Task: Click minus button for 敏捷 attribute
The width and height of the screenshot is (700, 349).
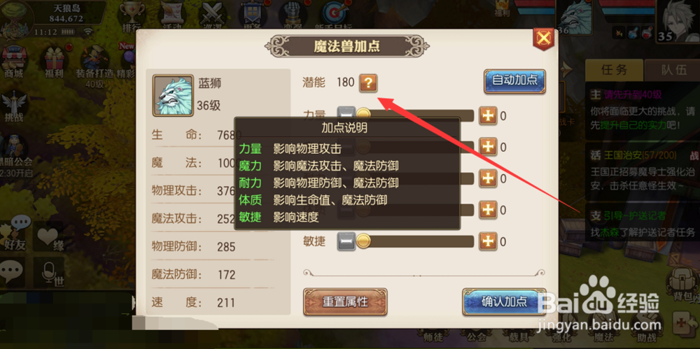Action: point(346,241)
